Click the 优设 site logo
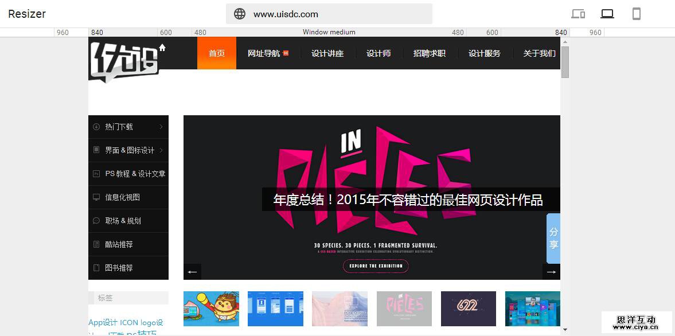The width and height of the screenshot is (675, 336). (x=124, y=60)
